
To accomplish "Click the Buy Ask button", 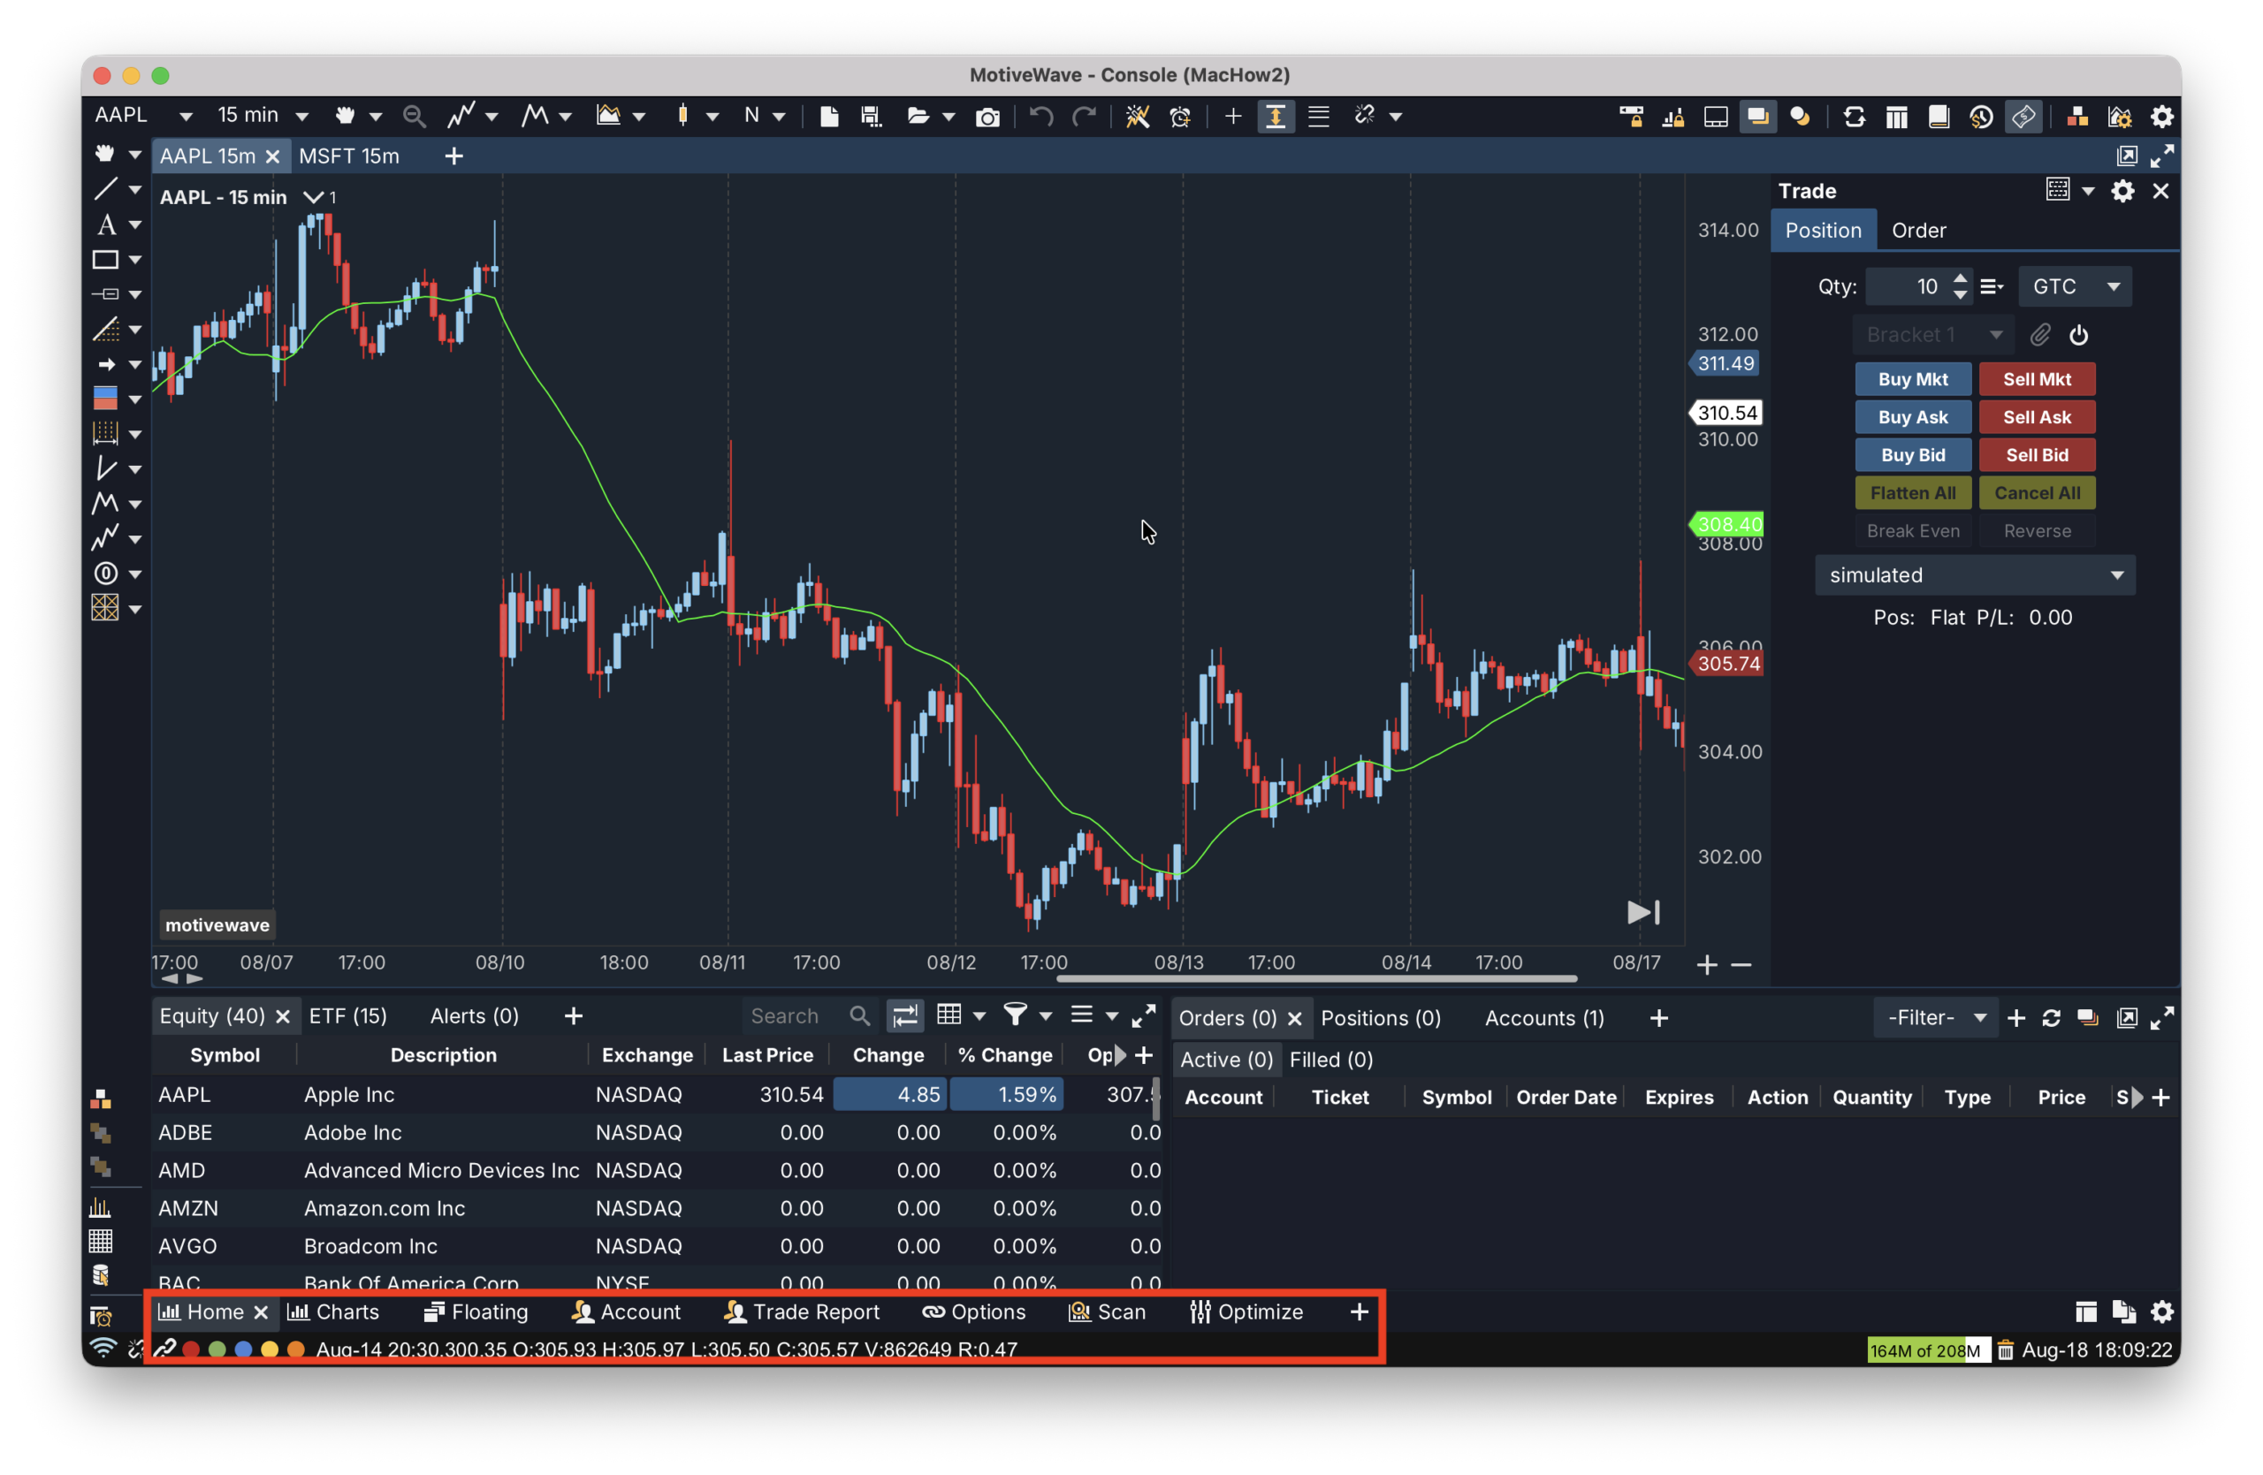I will coord(1912,417).
